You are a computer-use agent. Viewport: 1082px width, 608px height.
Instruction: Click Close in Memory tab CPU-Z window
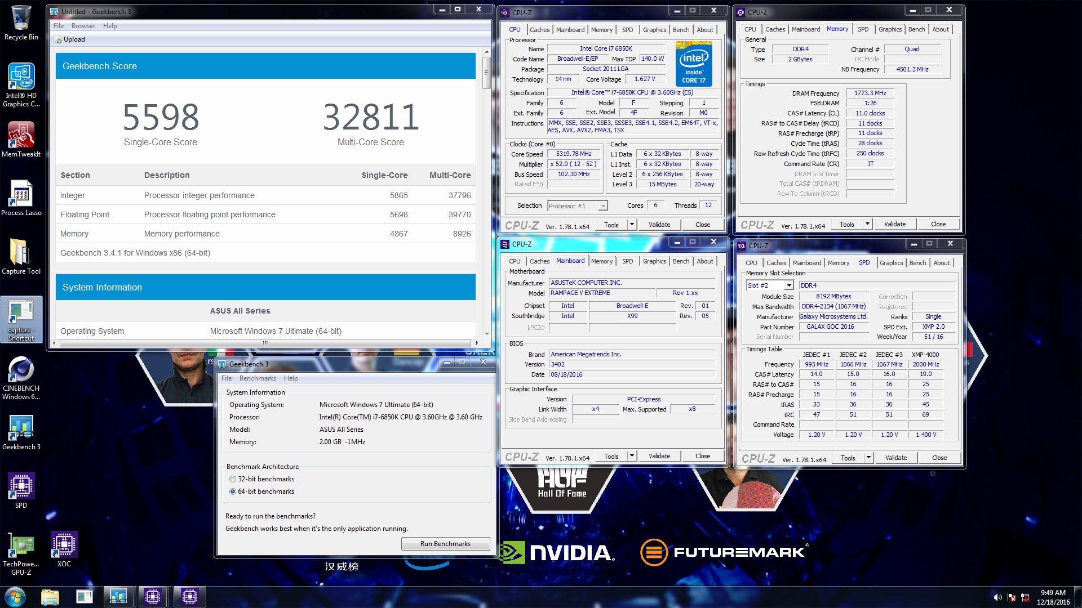click(x=938, y=224)
